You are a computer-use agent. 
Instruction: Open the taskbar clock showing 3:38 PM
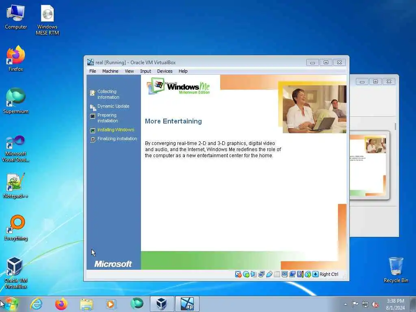coord(395,304)
